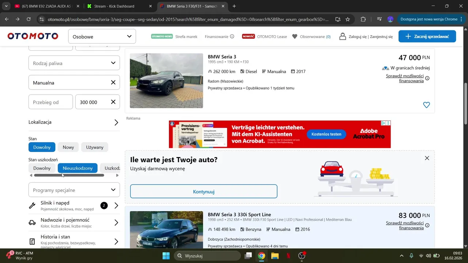
Task: Click the Obserwowane heart icon in header
Action: click(295, 37)
